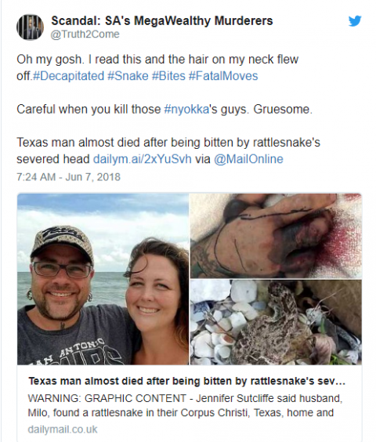The image size is (376, 442).
Task: Open the profile avatar picture
Action: tap(30, 27)
